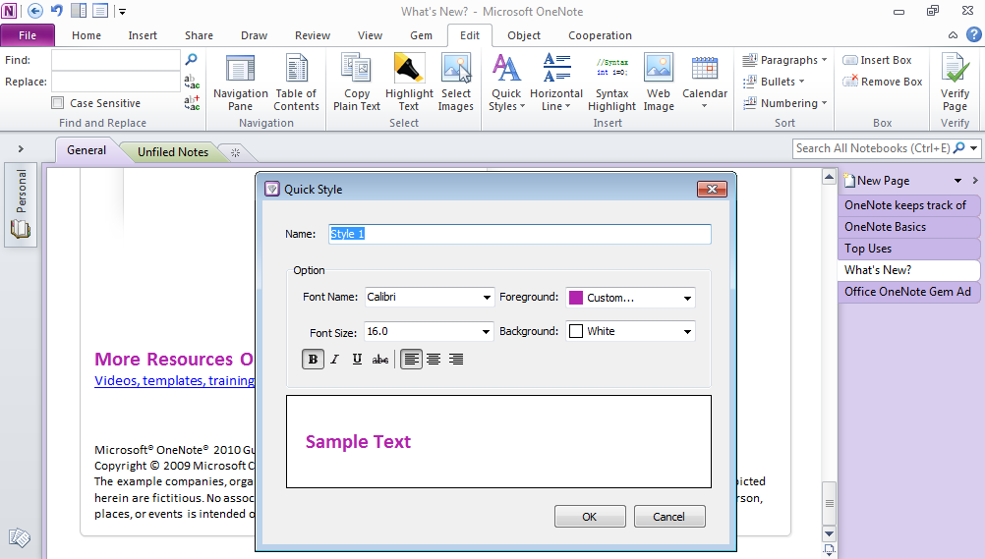Open Quick Styles gallery
The height and width of the screenshot is (559, 985).
point(506,83)
